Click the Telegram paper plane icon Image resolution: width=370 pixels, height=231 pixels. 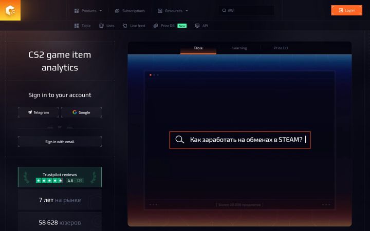tap(30, 112)
